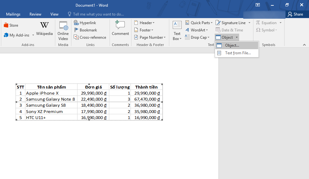Screen dimensions: 309x179
Task: Click the Tell me what you want to do box
Action: (x=96, y=14)
